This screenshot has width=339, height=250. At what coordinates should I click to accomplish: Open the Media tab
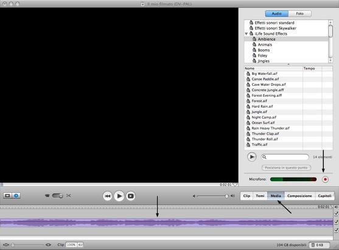coord(276,196)
